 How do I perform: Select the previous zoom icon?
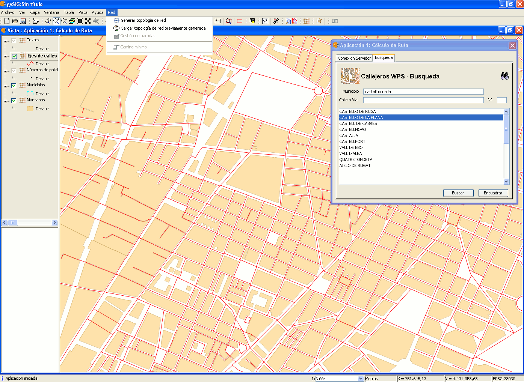coord(48,21)
